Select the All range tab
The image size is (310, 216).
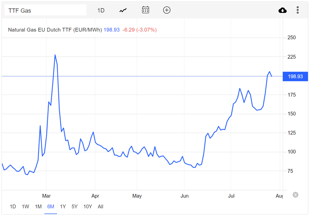click(x=100, y=207)
